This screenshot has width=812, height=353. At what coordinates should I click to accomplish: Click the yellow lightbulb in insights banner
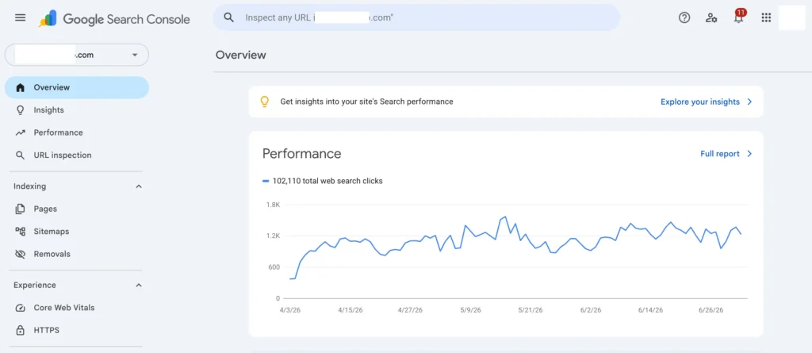[265, 102]
